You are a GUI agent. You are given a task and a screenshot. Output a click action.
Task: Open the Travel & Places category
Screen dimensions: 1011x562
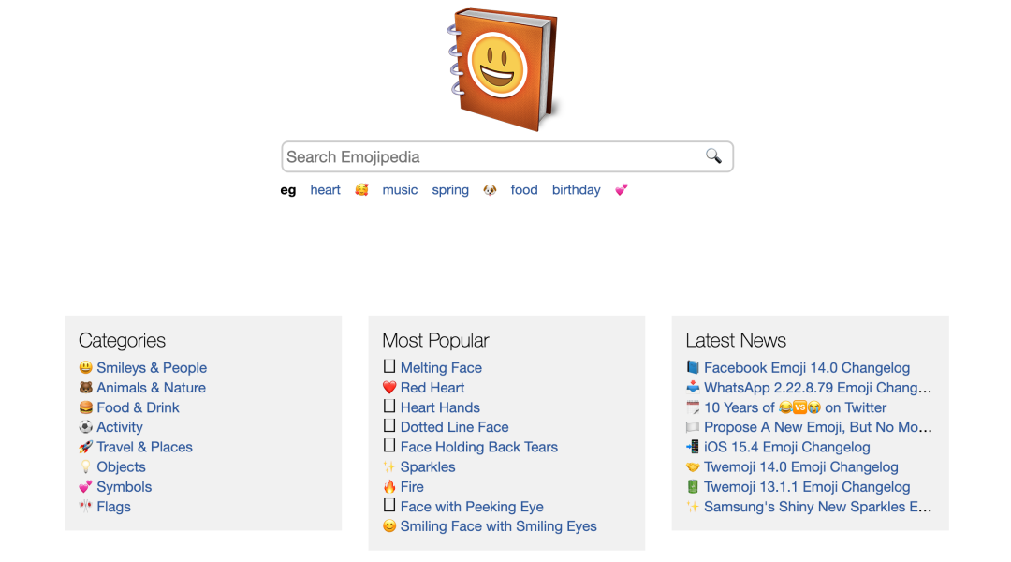click(x=144, y=447)
